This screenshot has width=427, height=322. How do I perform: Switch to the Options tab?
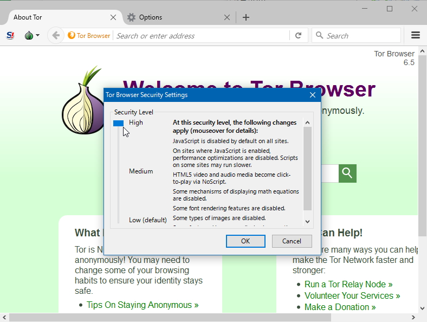coord(179,17)
